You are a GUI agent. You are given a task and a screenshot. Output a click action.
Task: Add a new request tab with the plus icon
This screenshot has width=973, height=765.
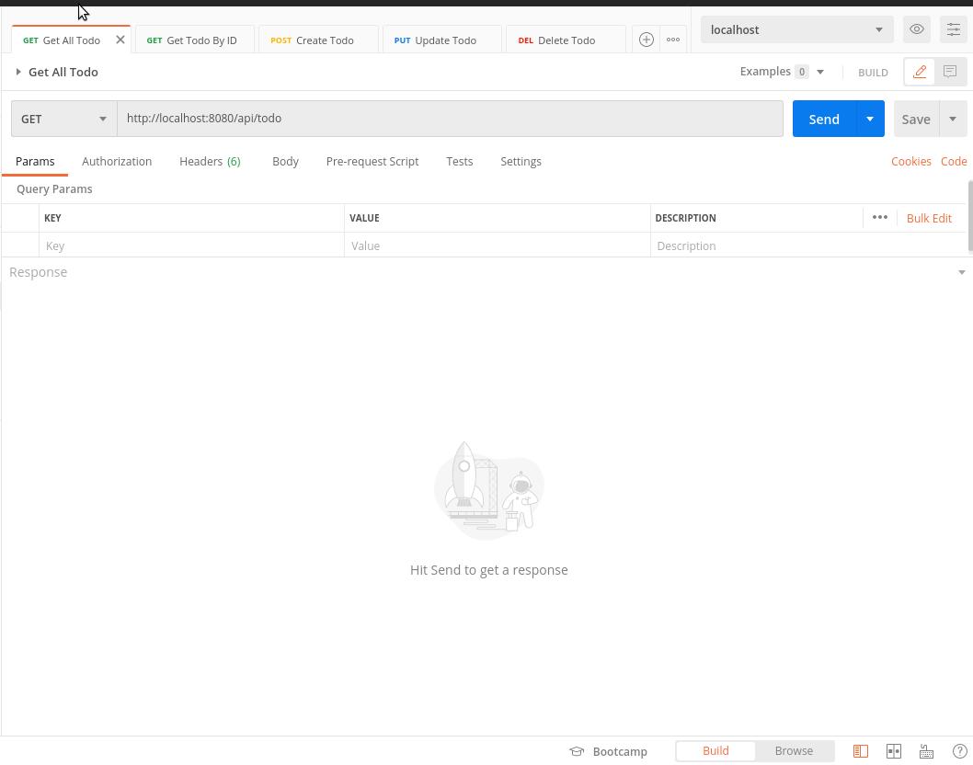click(647, 40)
